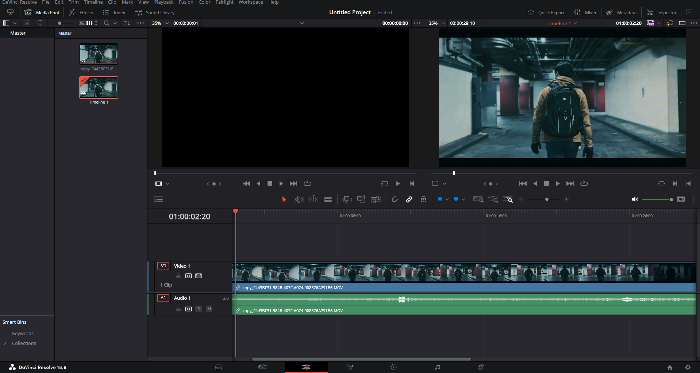Click Detail Zoom icon

coord(493,199)
